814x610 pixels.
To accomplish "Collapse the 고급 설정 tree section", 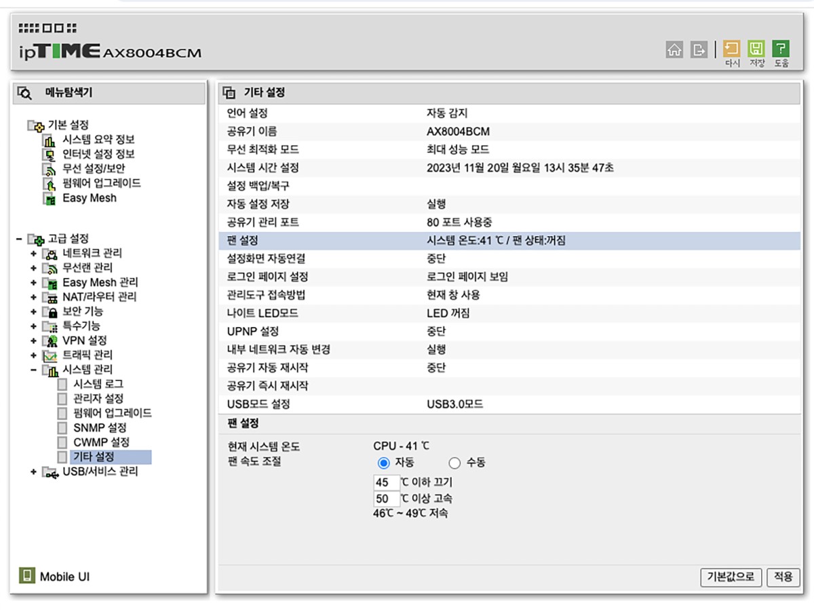I will point(18,239).
